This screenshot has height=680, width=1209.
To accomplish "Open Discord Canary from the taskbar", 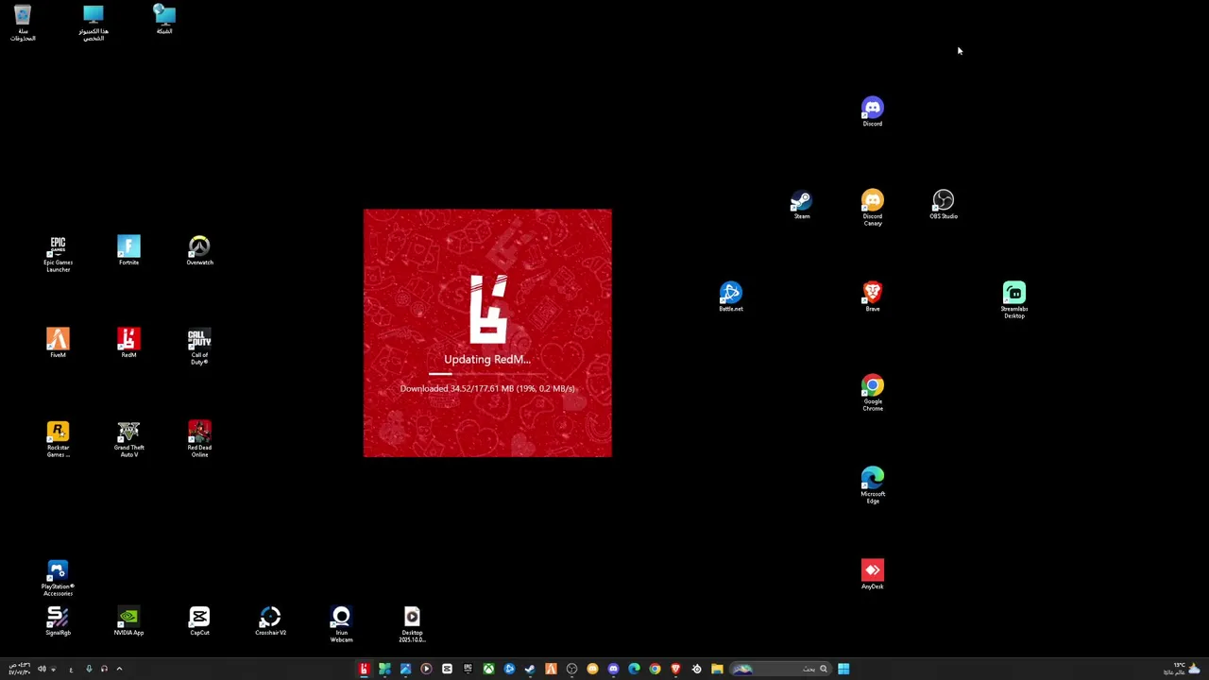I will coord(592,669).
